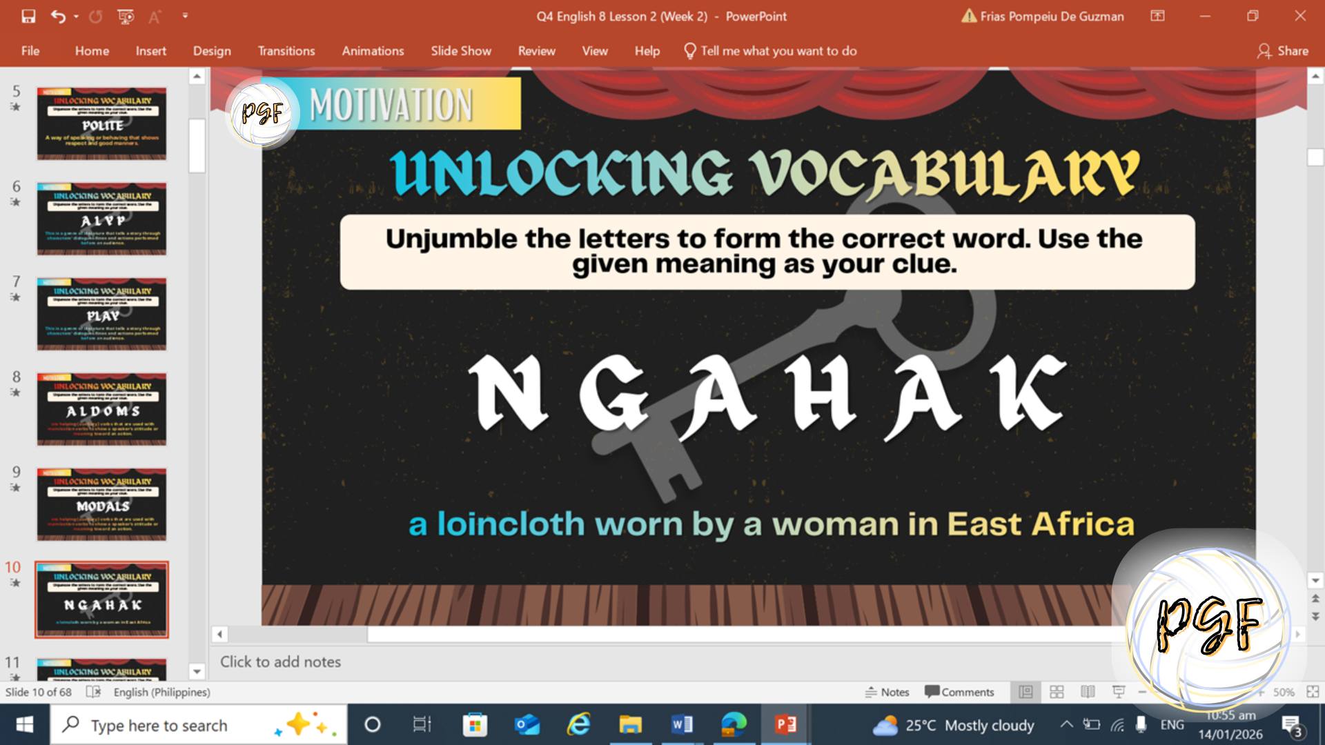Click thumbnail pane scroll up arrow

[197, 76]
